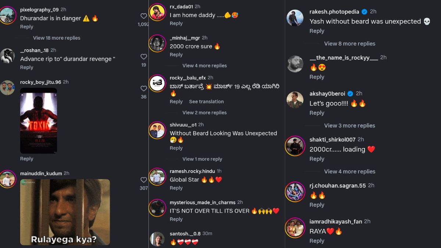
Task: Tap heart icon on _roshan_.18's comment
Action: point(144,57)
